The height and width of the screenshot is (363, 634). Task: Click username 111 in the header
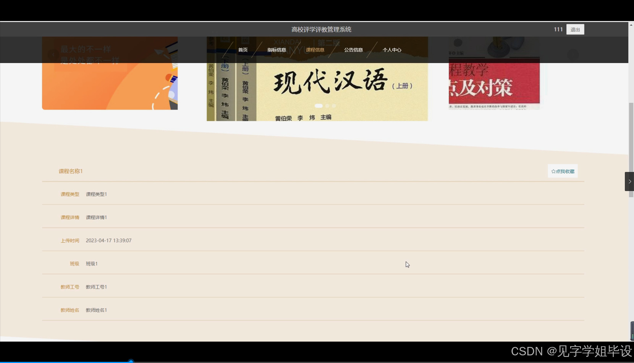pyautogui.click(x=558, y=29)
